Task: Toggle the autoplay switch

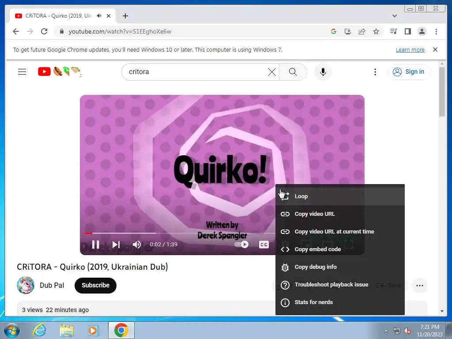Action: click(x=241, y=245)
